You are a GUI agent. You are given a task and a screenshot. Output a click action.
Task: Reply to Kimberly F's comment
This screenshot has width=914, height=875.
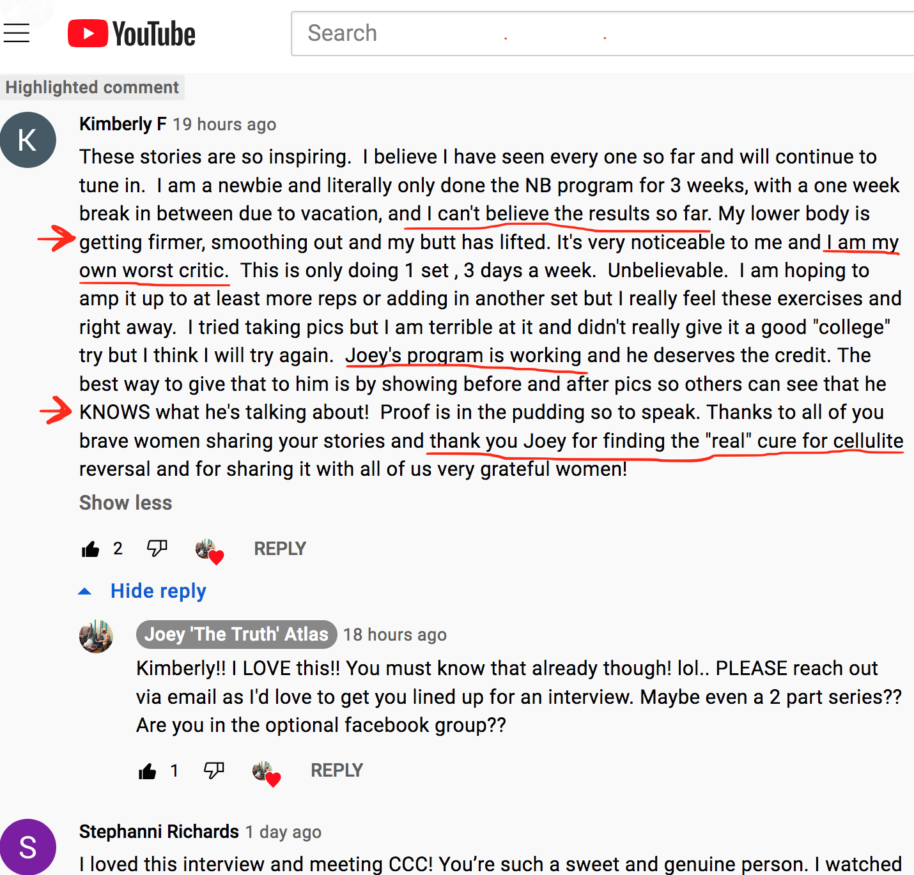(280, 549)
